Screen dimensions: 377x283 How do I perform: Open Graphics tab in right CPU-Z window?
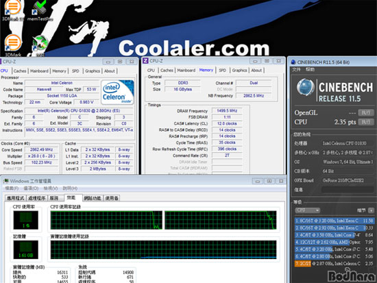(239, 70)
